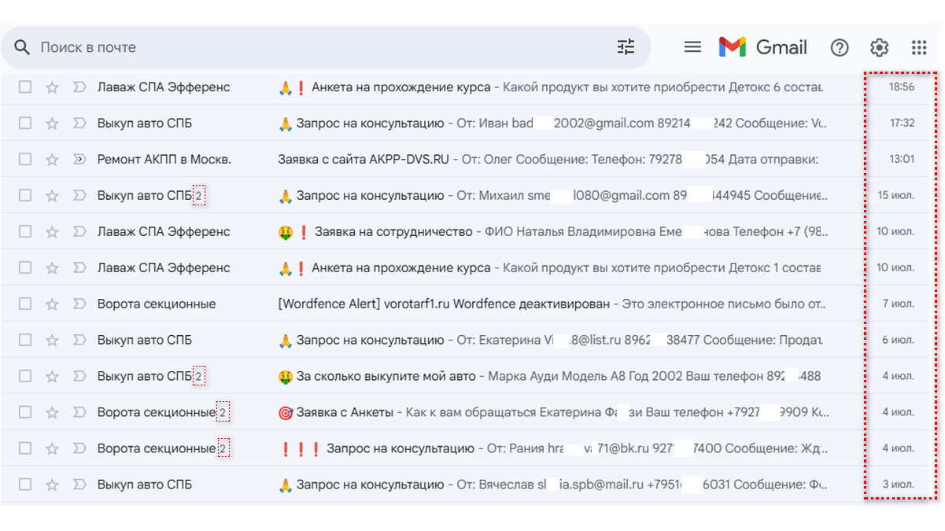Star the Ремонт АКПП email from 13:01
Screen dimensions: 945x531
52,160
